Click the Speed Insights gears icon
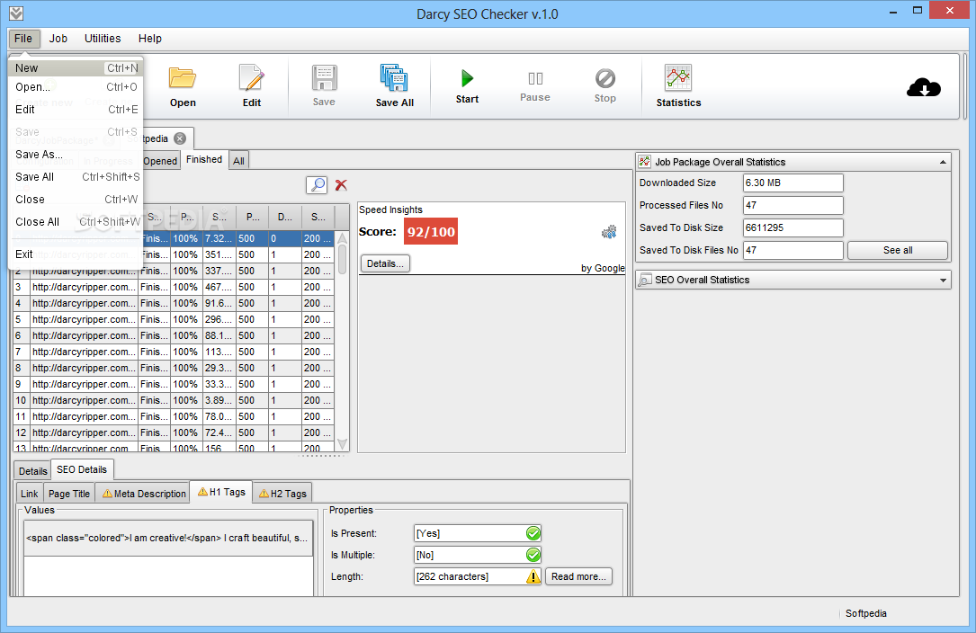The width and height of the screenshot is (976, 633). point(609,232)
